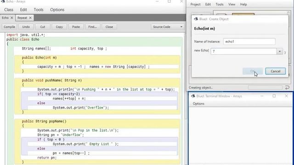Open the Help menu in BlueJ main window

243,4
